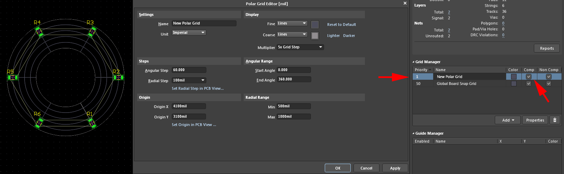This screenshot has height=174, width=564.
Task: Click the Enabled column header in Guide Manager
Action: 423,141
